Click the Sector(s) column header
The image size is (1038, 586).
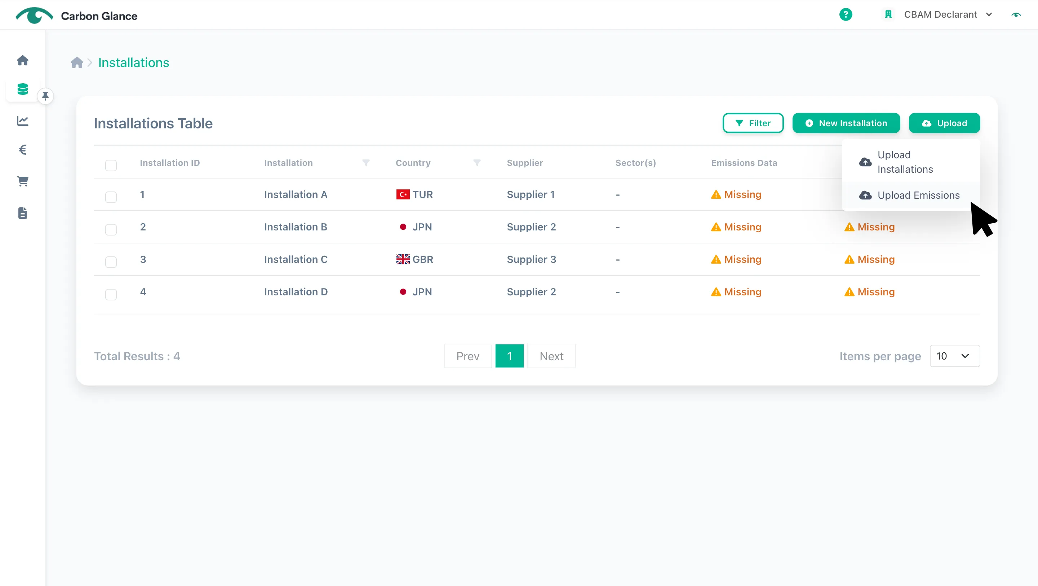click(x=635, y=163)
